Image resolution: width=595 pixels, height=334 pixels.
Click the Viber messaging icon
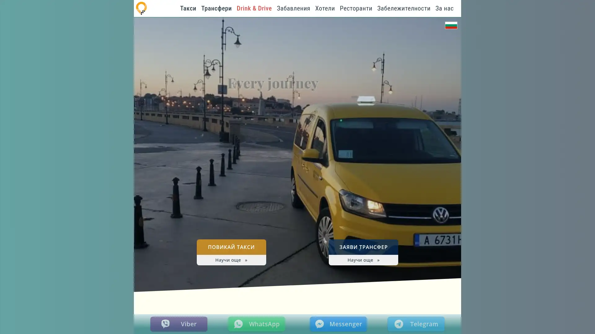pyautogui.click(x=166, y=324)
